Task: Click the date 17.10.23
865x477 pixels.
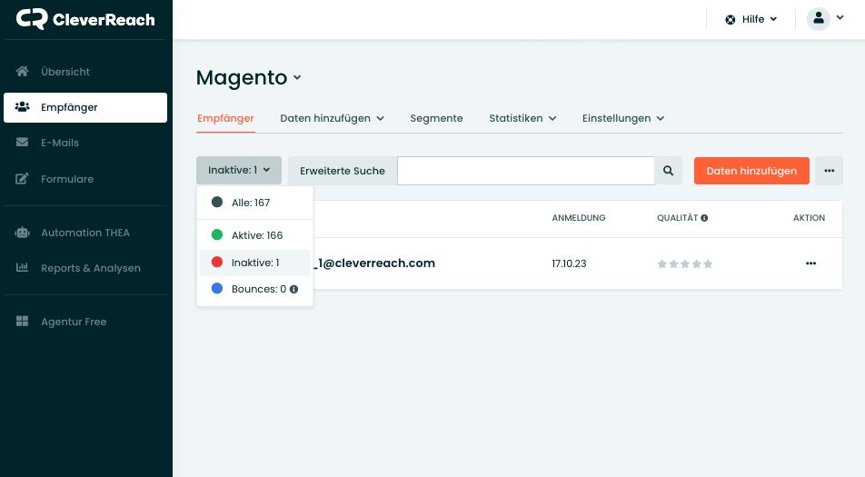Action: (569, 263)
